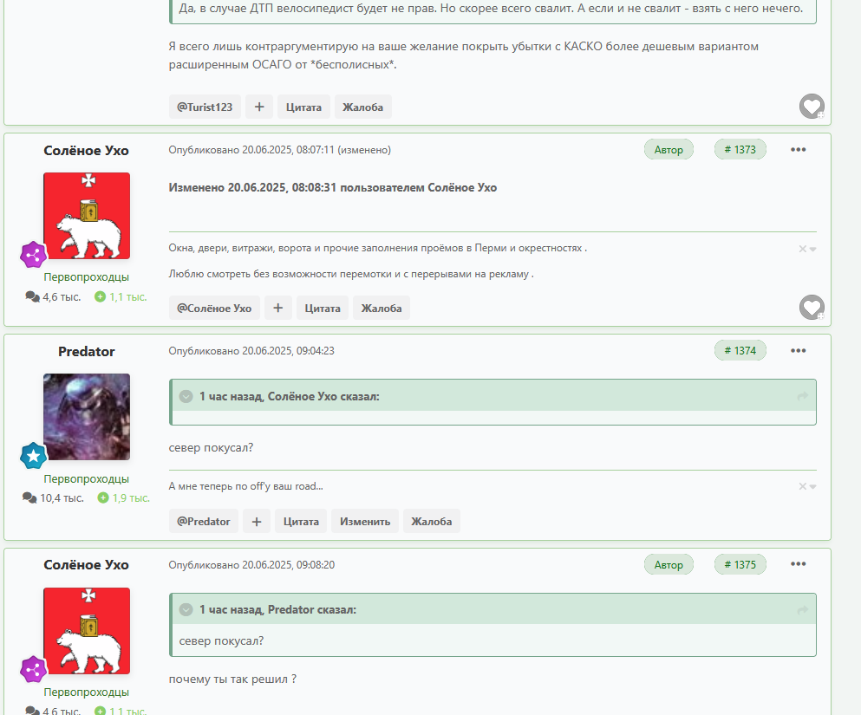
Task: Click quote header "1 час назад, Predator сказал:"
Action: pyautogui.click(x=277, y=609)
